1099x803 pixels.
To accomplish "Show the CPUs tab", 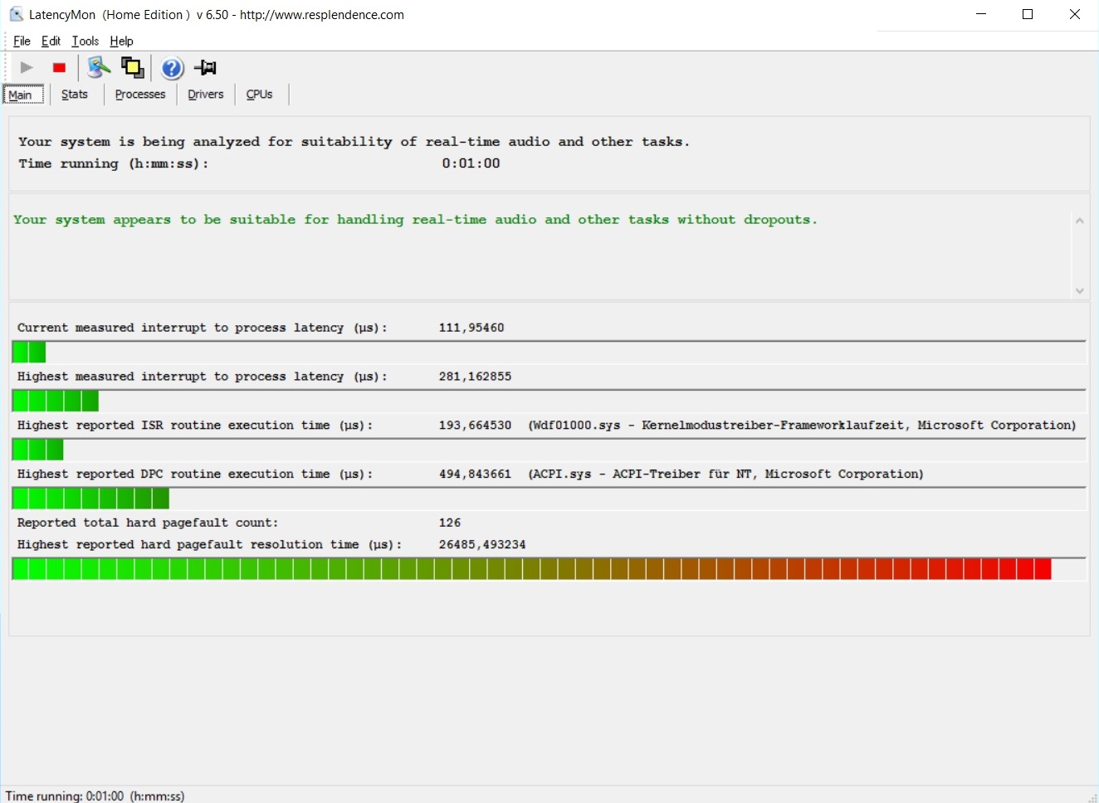I will 259,95.
